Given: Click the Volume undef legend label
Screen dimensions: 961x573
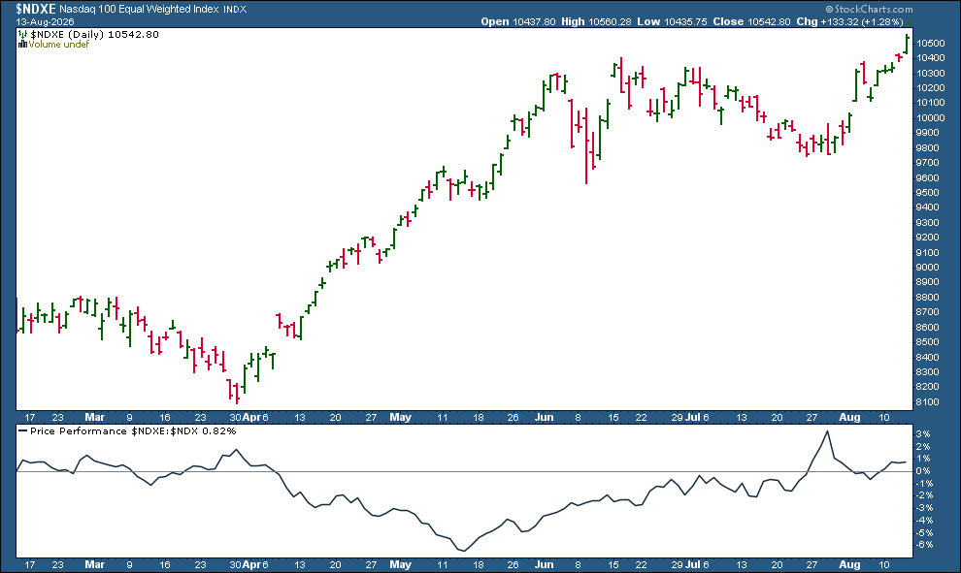Looking at the screenshot, I should 59,44.
